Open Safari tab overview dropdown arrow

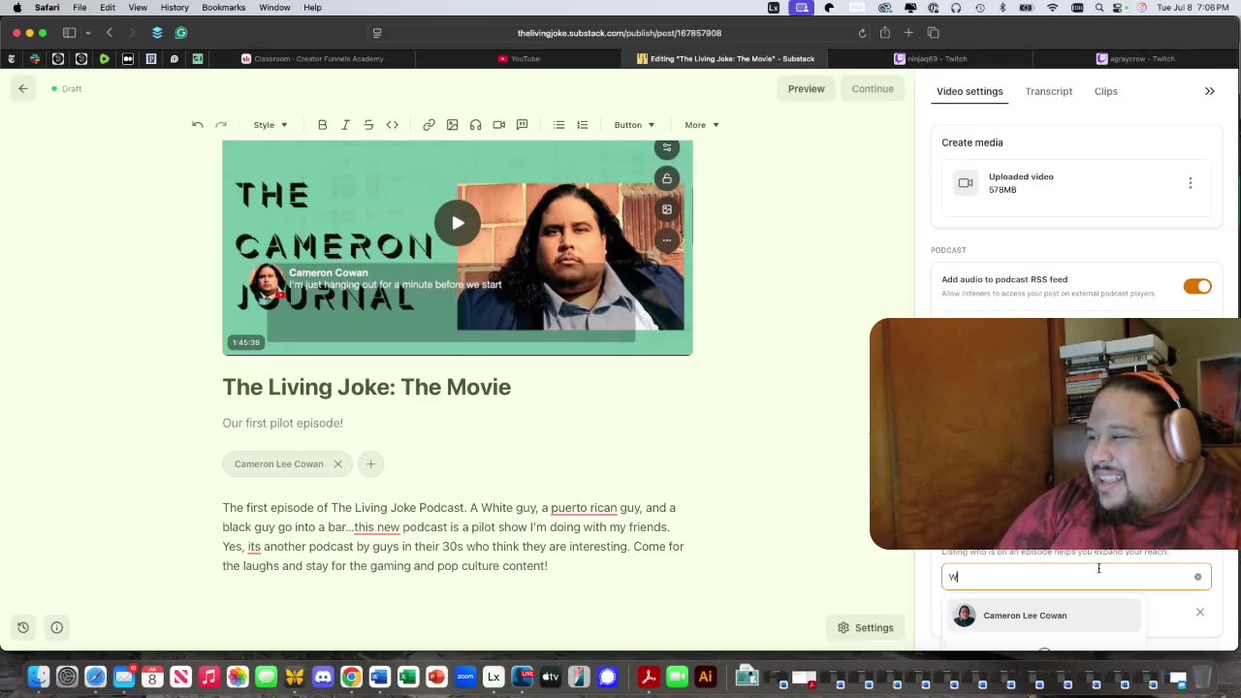[x=88, y=33]
